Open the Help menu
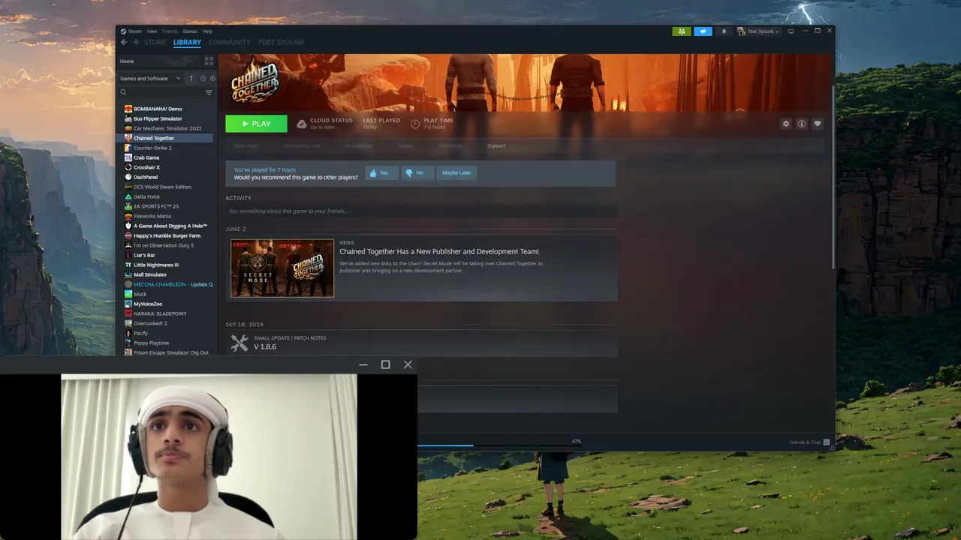 207,31
